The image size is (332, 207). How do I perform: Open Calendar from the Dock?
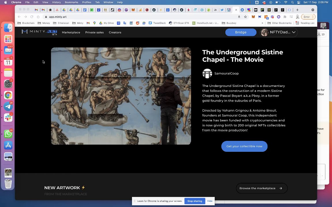click(8, 62)
